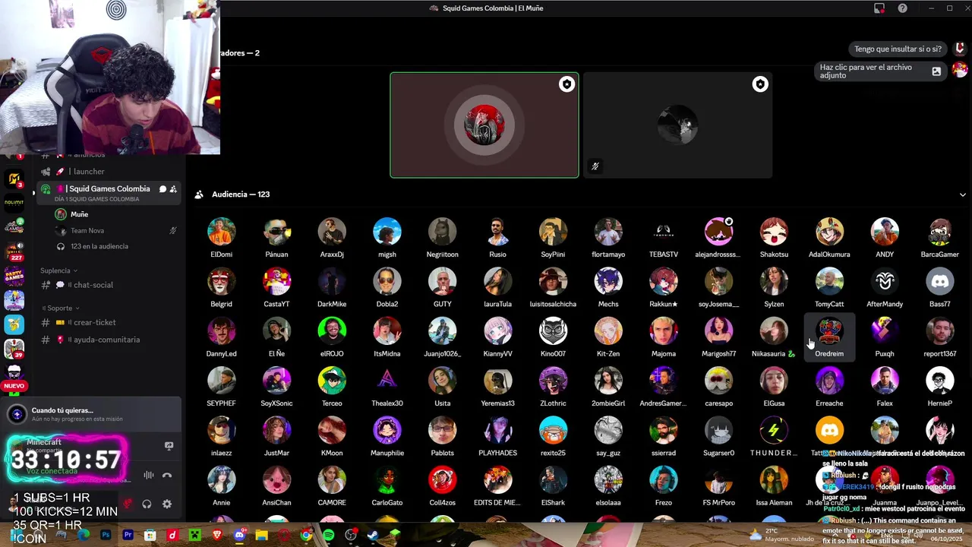Open server icon with 227 badge

click(x=14, y=251)
